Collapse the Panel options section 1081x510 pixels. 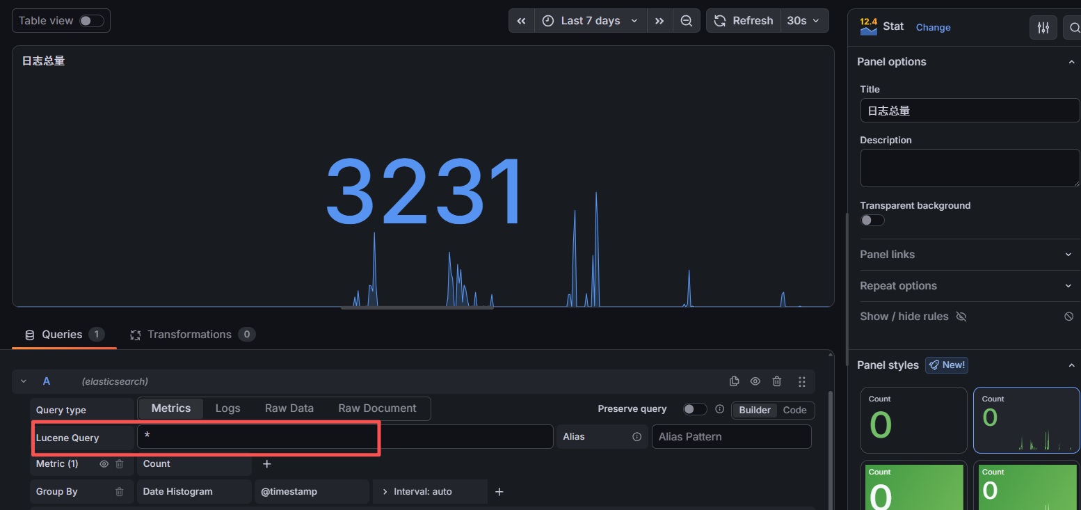pyautogui.click(x=1071, y=62)
